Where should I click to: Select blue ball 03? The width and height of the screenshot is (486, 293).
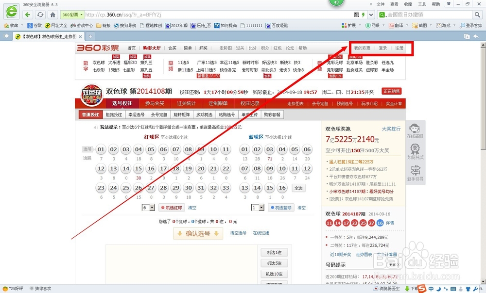coord(270,149)
